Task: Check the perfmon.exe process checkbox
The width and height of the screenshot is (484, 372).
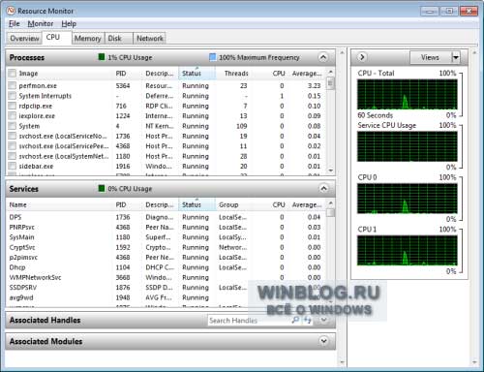Action: [x=13, y=85]
